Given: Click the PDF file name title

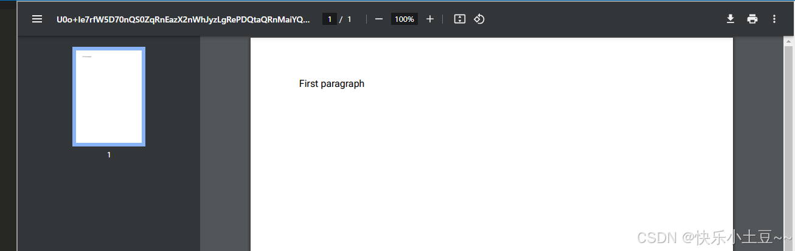Looking at the screenshot, I should pyautogui.click(x=183, y=19).
